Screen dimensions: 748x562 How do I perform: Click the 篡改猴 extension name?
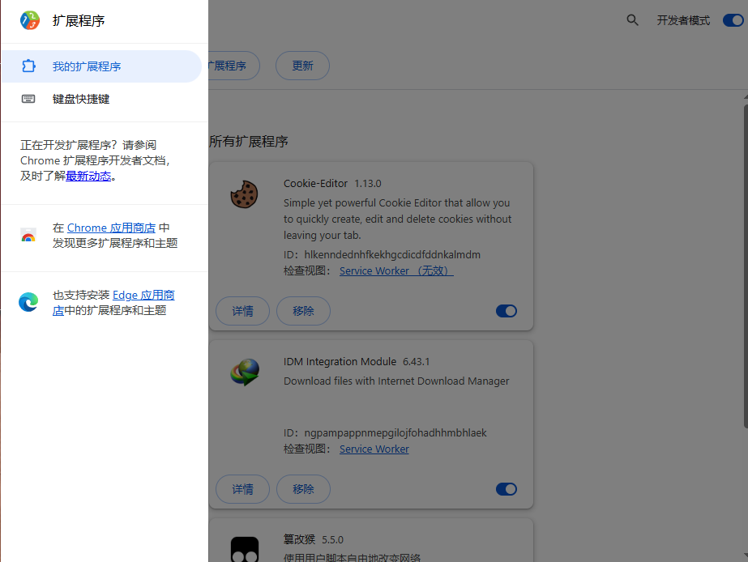coord(299,539)
